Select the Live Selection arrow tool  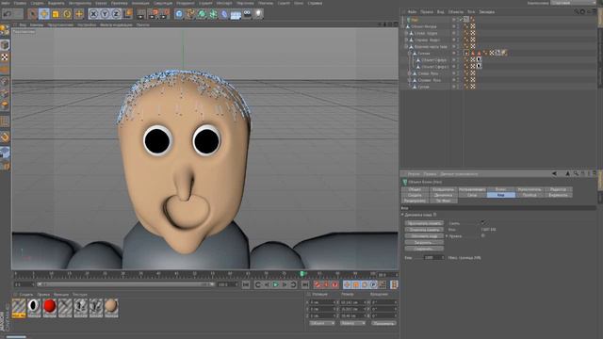pos(33,14)
